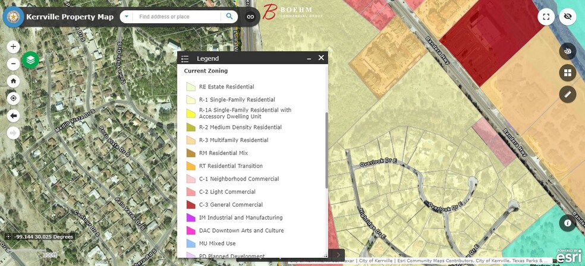This screenshot has width=585, height=266.
Task: Click the Find address or place field
Action: tap(177, 17)
